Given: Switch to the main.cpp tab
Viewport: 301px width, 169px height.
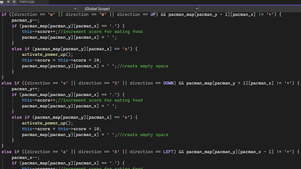Looking at the screenshot, I should 27,2.
